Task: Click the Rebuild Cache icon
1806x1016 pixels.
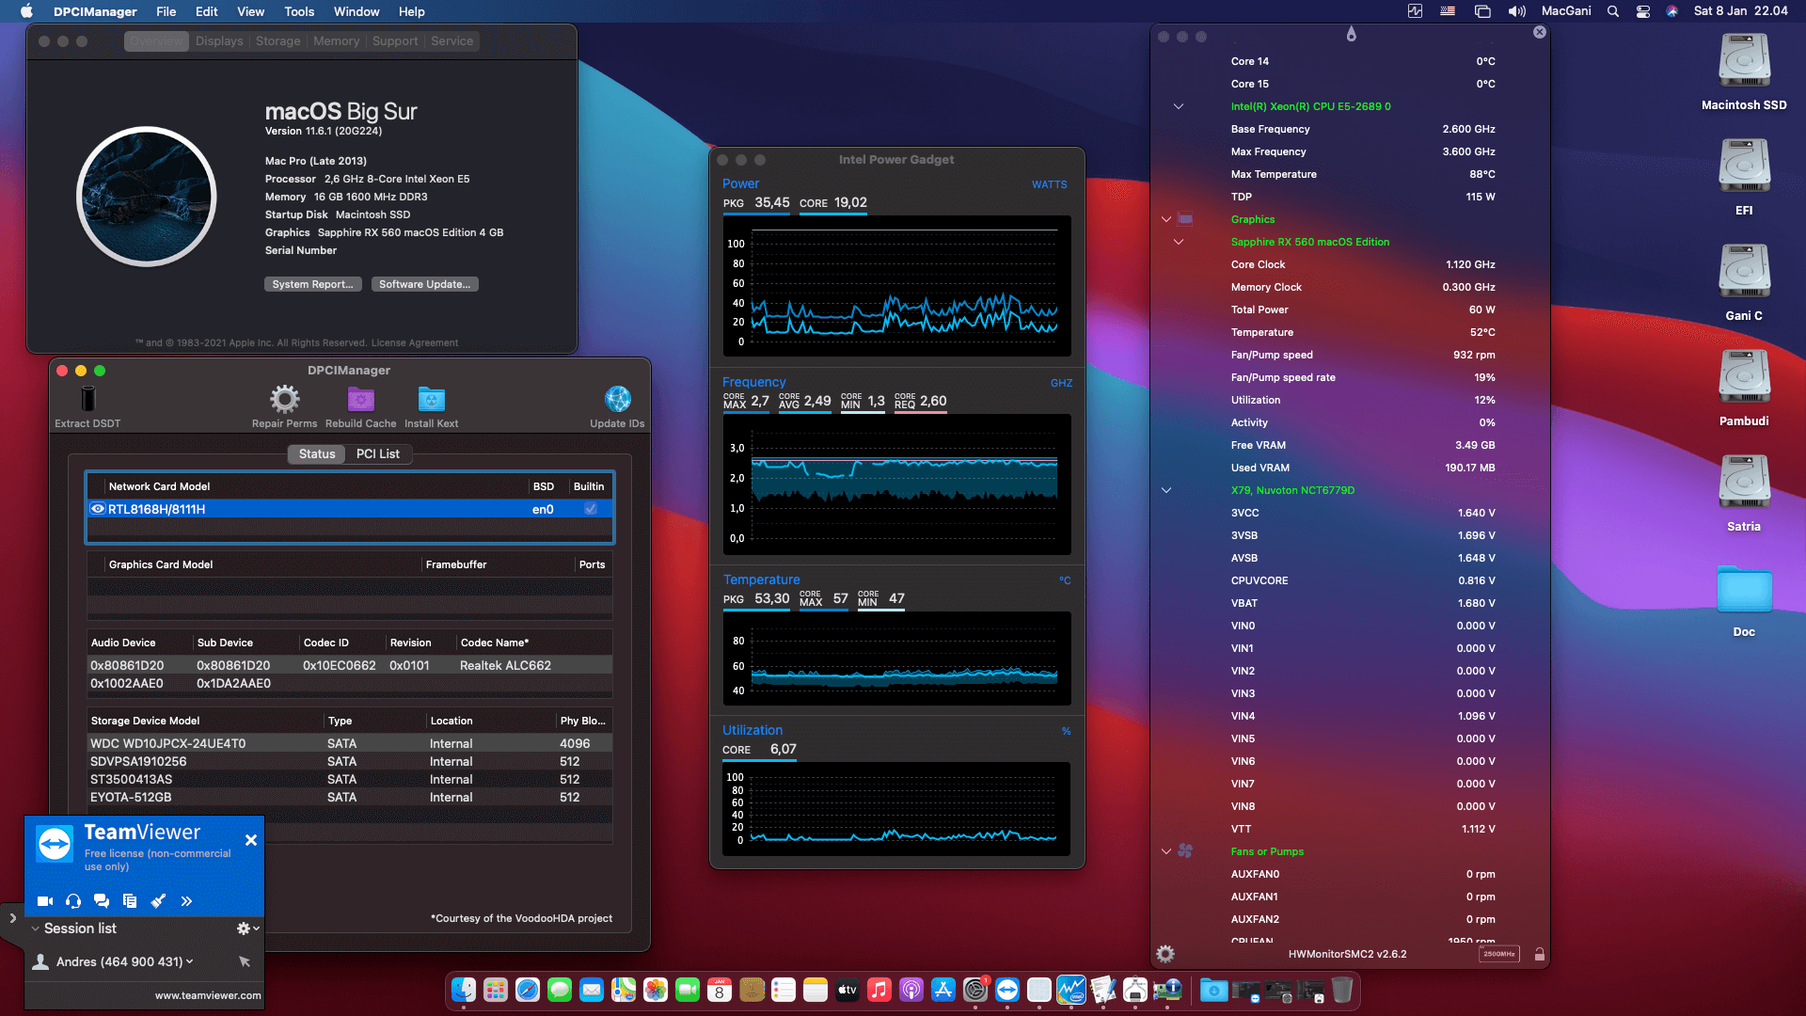Action: (360, 399)
